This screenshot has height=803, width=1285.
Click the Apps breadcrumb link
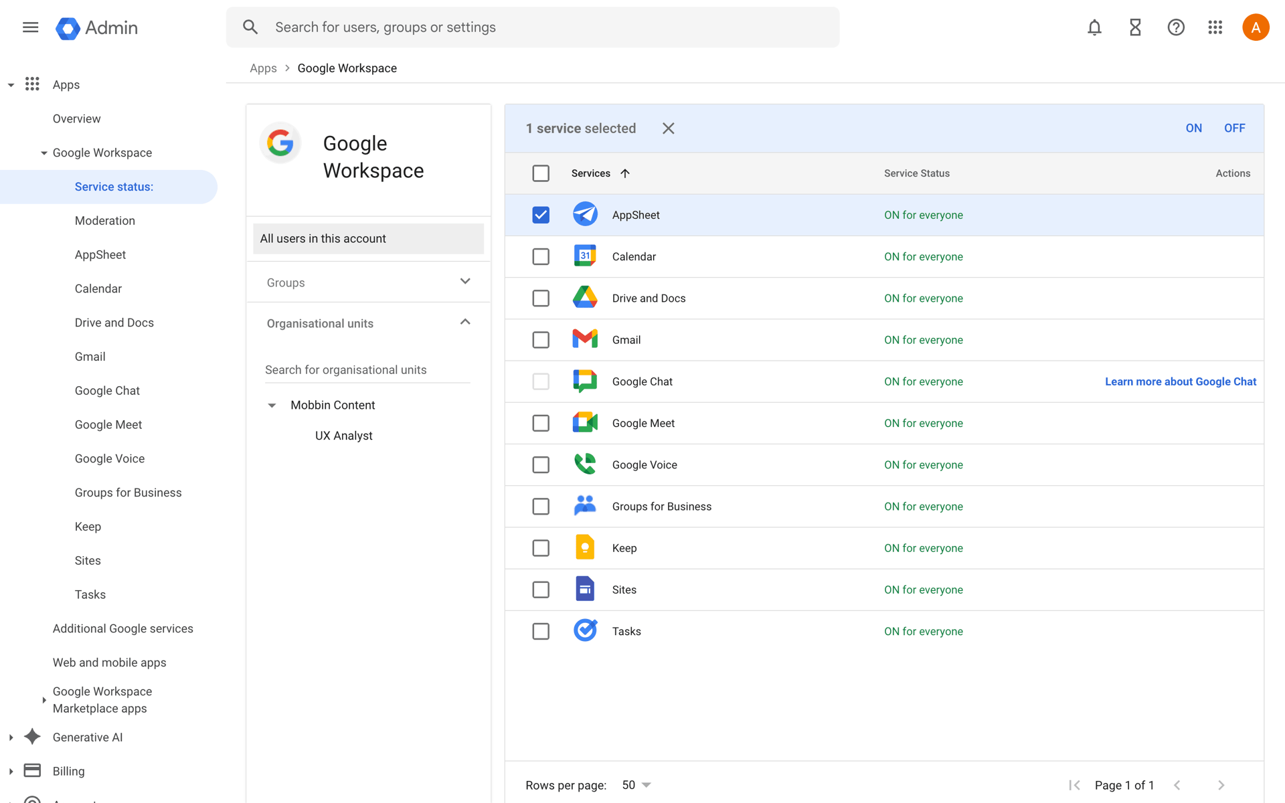263,68
